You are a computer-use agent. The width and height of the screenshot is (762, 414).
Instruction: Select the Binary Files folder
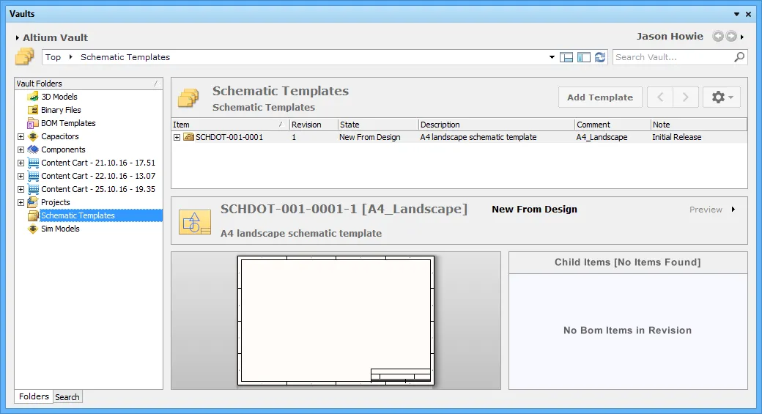pyautogui.click(x=61, y=110)
